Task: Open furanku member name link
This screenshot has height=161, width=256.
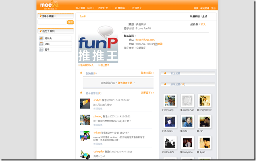Action: 169,131
